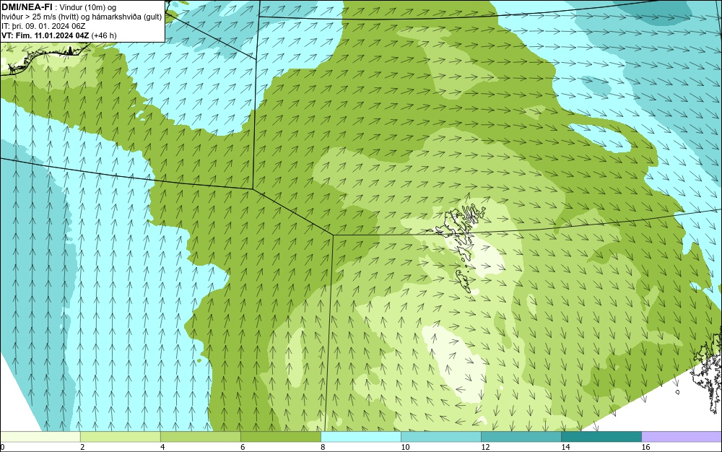
Task: Click the legend scale label "8"
Action: pyautogui.click(x=323, y=447)
